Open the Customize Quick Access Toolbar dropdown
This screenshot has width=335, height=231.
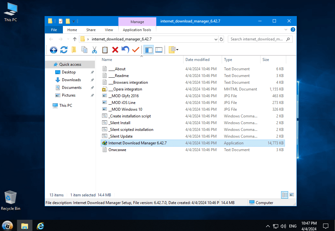click(73, 21)
